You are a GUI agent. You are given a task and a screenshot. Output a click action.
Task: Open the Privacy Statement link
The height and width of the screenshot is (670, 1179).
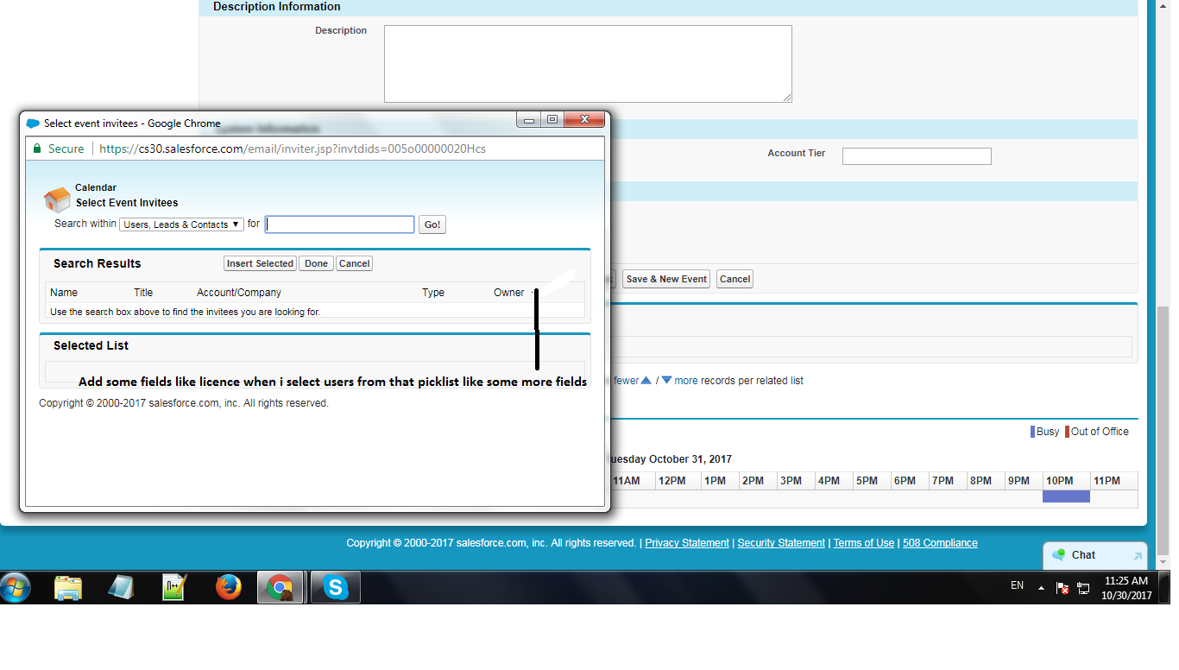(x=687, y=543)
